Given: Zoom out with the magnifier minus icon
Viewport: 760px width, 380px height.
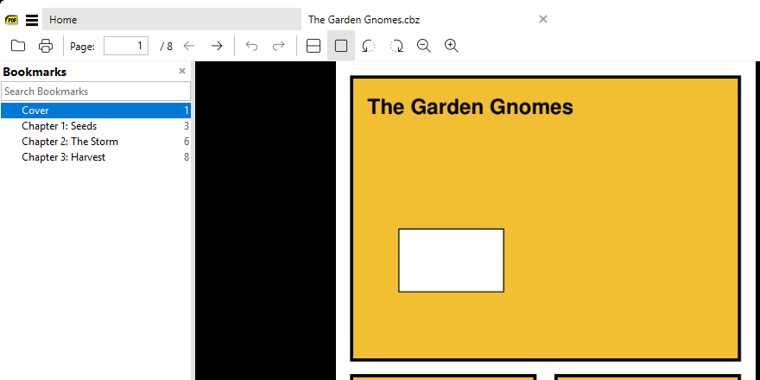Looking at the screenshot, I should coord(424,46).
